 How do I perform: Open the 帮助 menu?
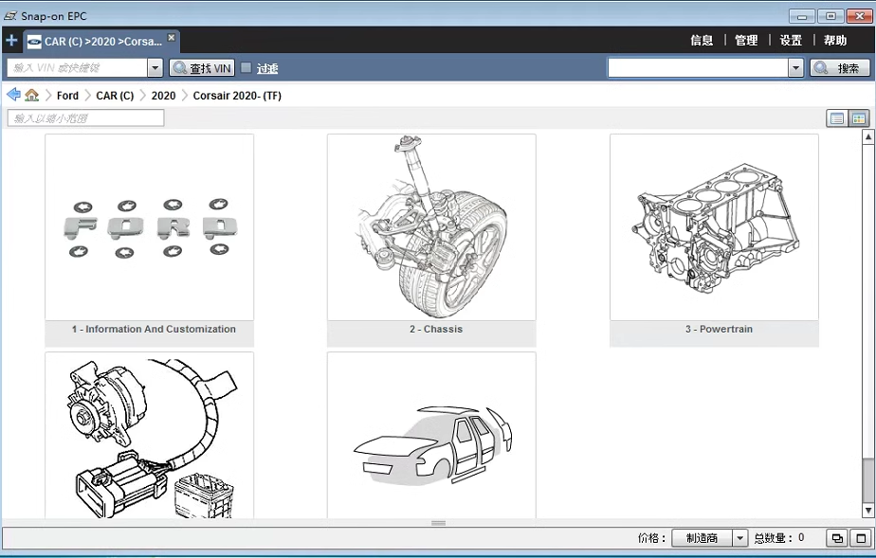835,40
